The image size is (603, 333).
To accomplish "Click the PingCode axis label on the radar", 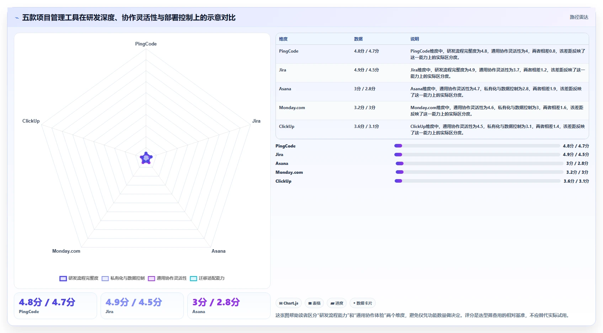I will click(146, 44).
